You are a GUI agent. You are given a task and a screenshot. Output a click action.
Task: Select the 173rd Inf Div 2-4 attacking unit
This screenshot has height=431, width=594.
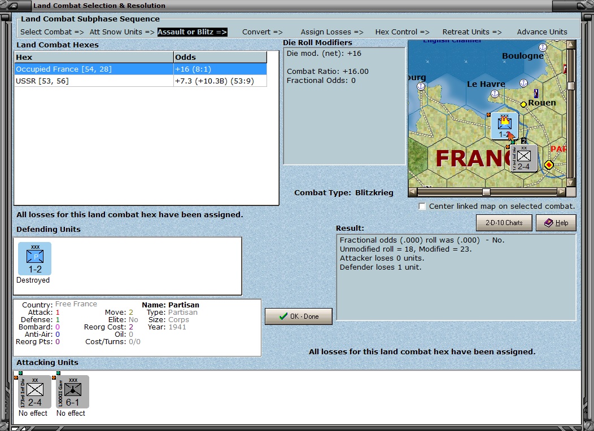pos(34,392)
